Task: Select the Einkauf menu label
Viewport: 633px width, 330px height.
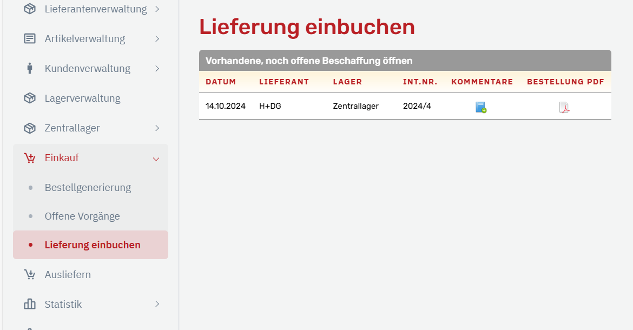Action: point(62,158)
